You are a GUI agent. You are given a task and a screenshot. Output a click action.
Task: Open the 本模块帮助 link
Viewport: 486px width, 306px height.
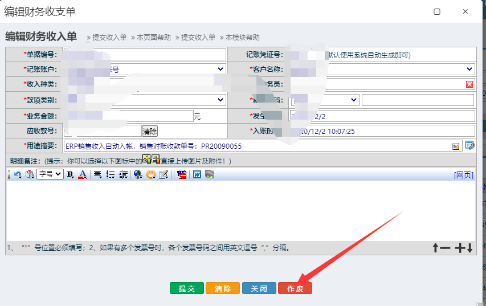pos(242,38)
